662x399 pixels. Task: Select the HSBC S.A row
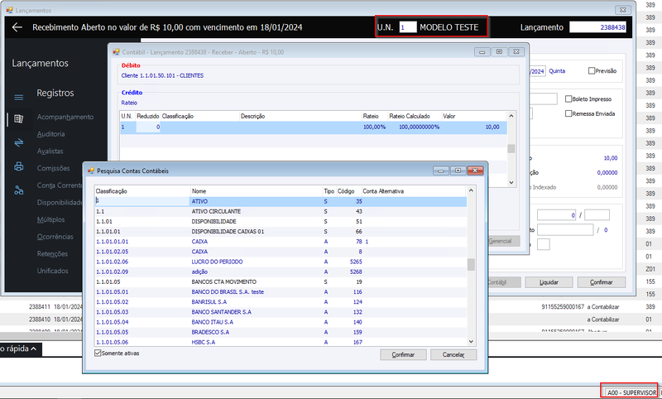[281, 342]
